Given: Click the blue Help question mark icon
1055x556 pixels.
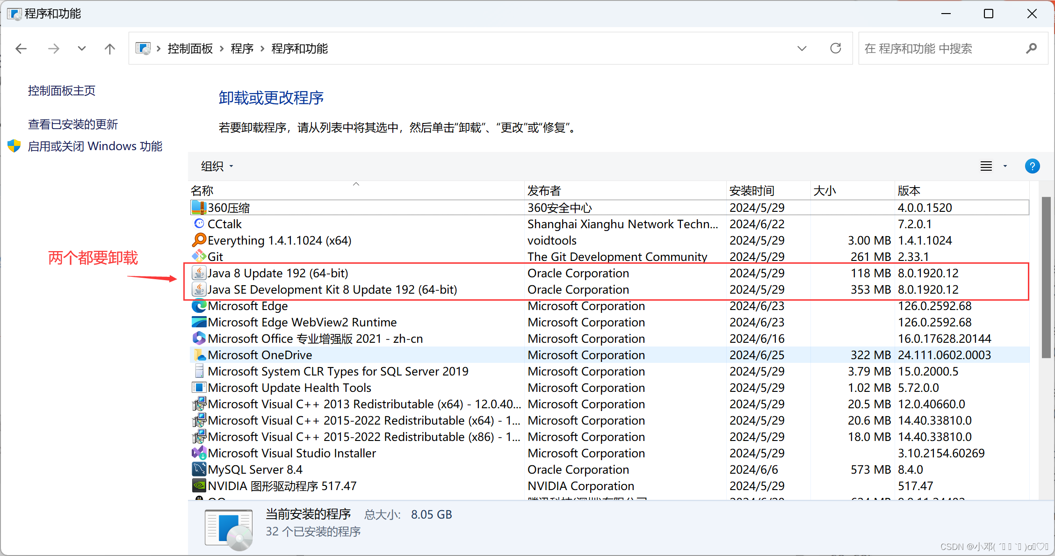Looking at the screenshot, I should pyautogui.click(x=1032, y=166).
